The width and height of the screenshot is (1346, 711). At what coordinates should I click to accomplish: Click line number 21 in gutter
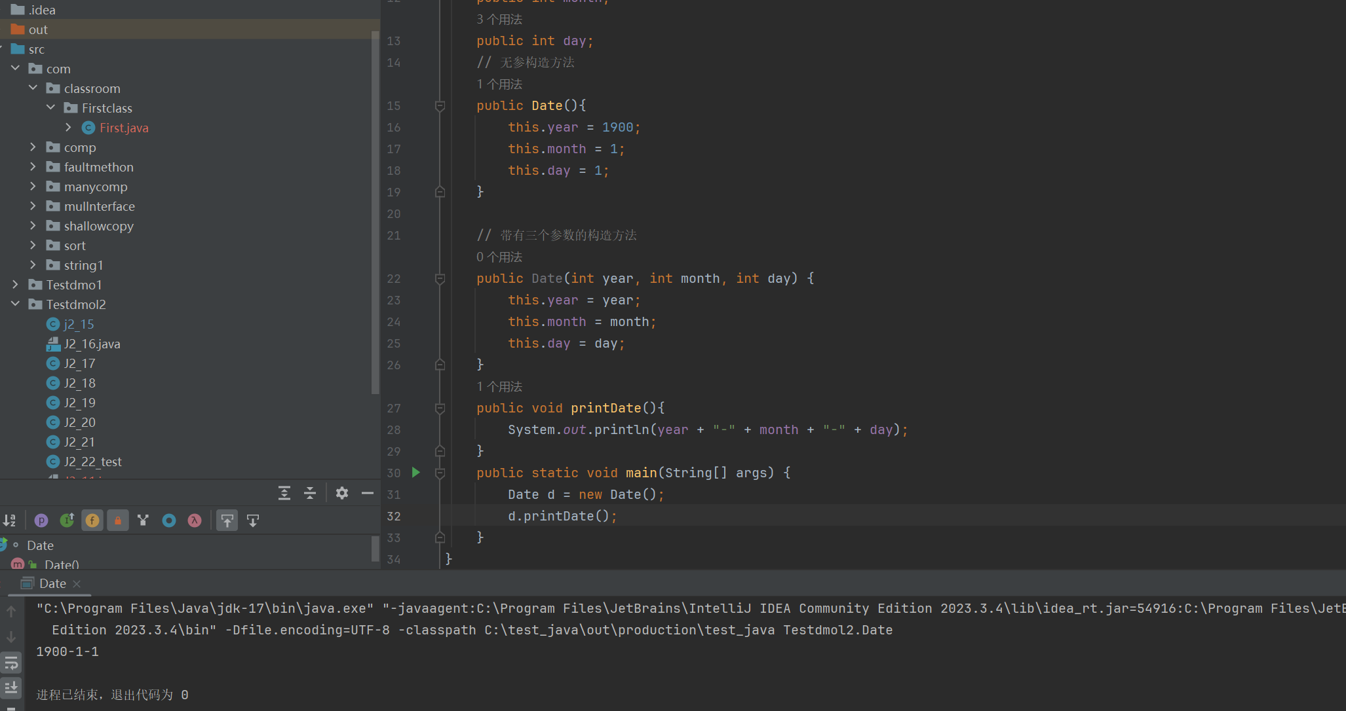(x=393, y=235)
